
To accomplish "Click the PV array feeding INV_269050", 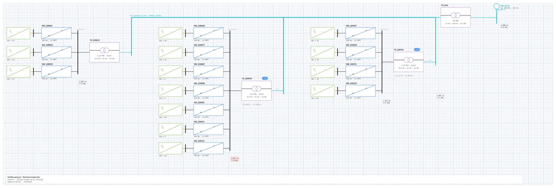I will 18,52.
